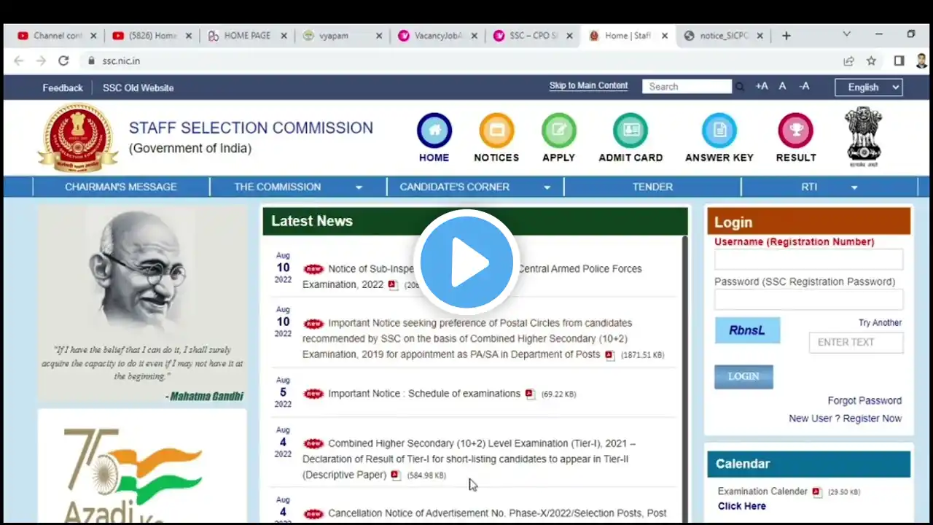Reload the page with browser refresh icon
Image resolution: width=933 pixels, height=525 pixels.
tap(63, 61)
